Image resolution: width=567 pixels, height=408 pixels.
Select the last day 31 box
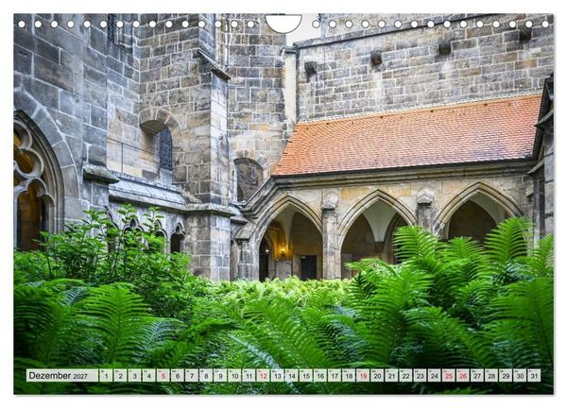point(534,376)
